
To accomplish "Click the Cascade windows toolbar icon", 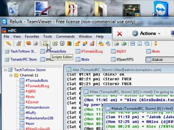I will pyautogui.click(x=147, y=43).
